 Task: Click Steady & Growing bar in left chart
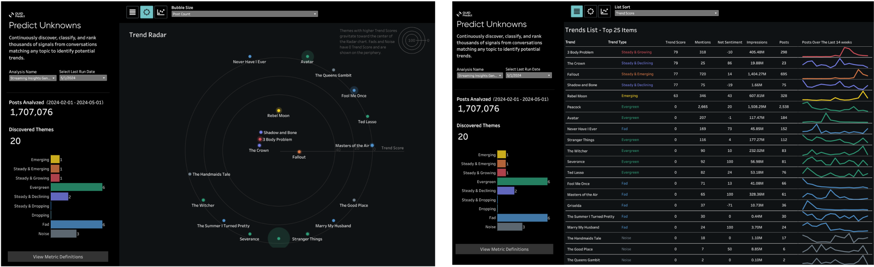point(55,178)
